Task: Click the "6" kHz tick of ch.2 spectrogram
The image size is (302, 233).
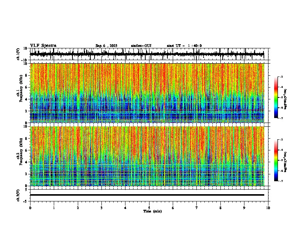Action: pyautogui.click(x=26, y=150)
